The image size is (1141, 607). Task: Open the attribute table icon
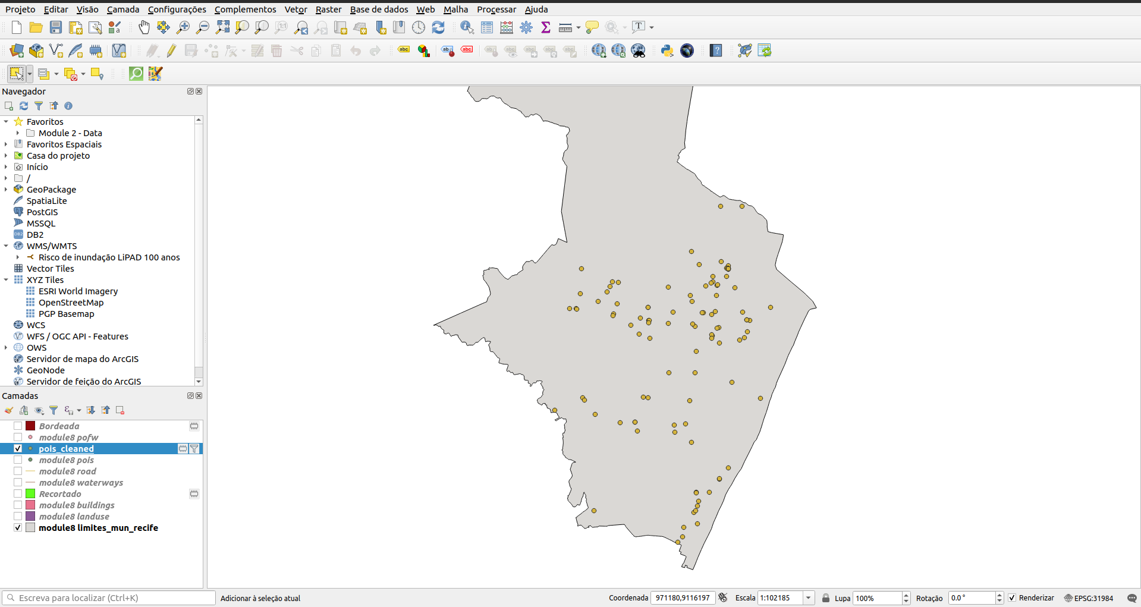(x=487, y=27)
